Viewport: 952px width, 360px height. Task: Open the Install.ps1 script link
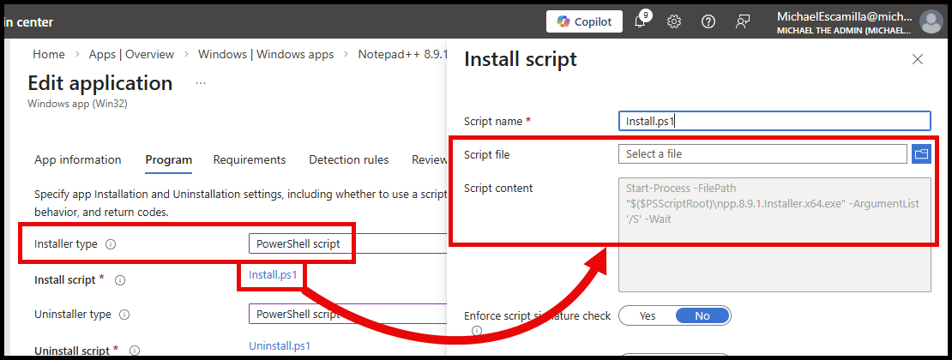pyautogui.click(x=274, y=275)
